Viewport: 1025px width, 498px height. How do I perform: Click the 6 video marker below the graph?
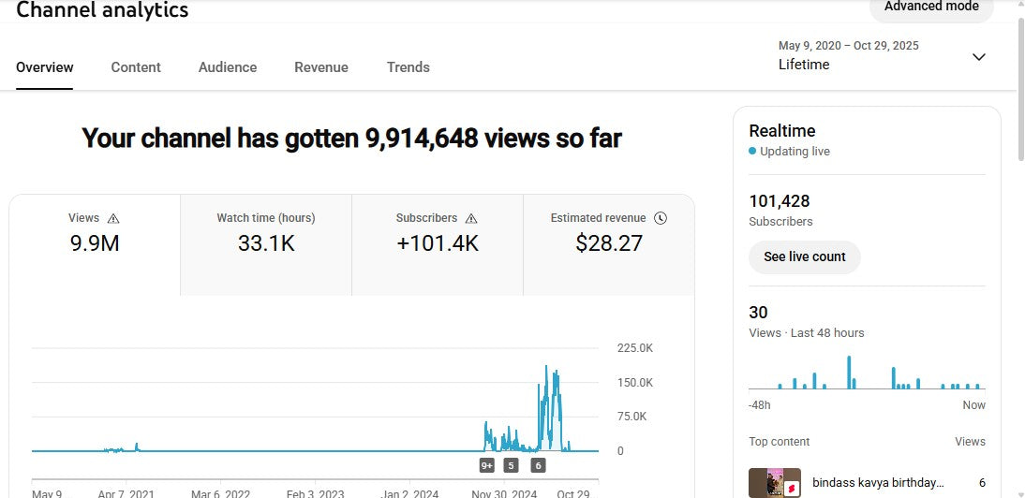pos(538,465)
